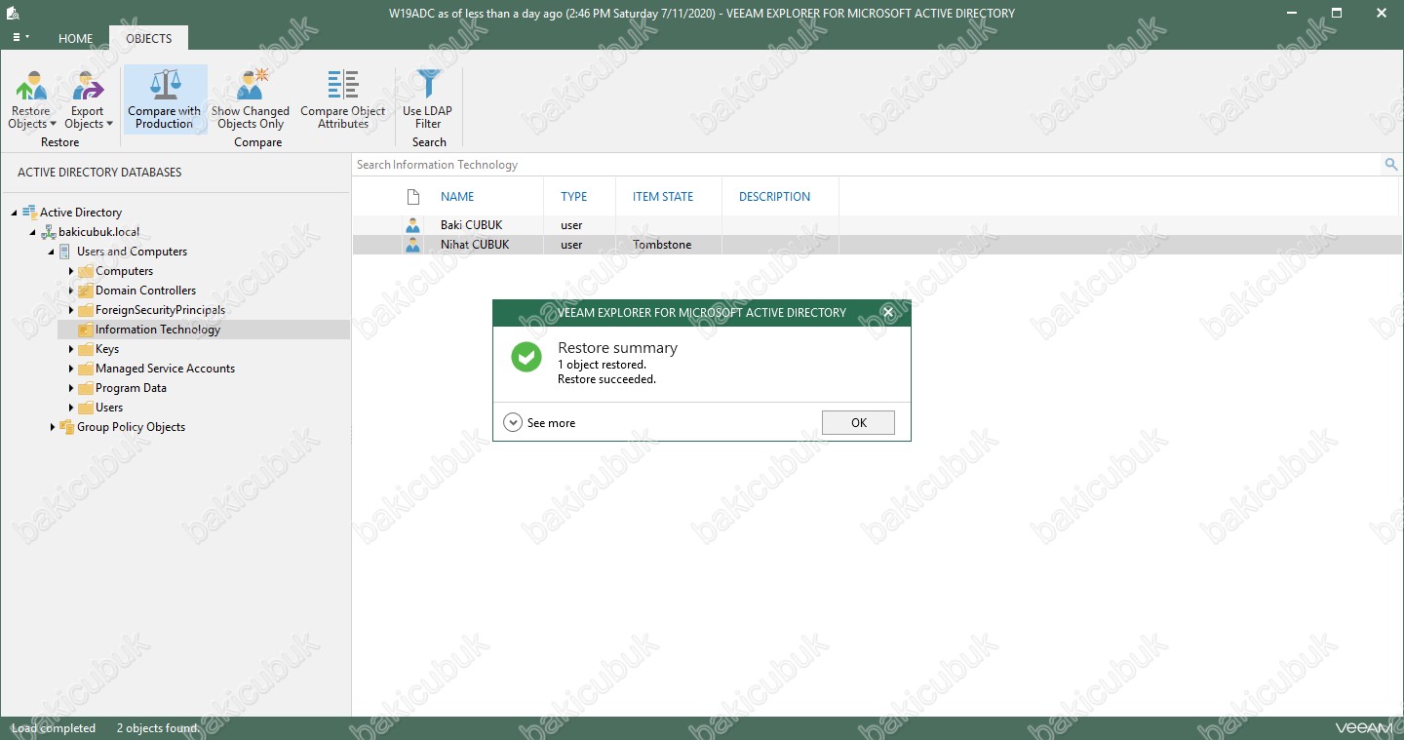Click the Group Policy Objects icon
This screenshot has width=1404, height=740.
[x=66, y=427]
